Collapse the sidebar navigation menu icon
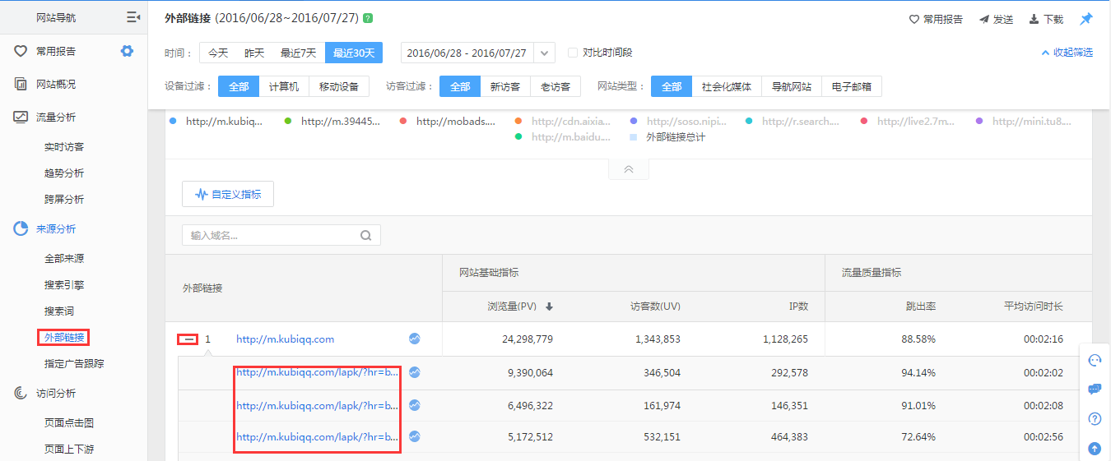Viewport: 1111px width, 461px height. pos(132,17)
